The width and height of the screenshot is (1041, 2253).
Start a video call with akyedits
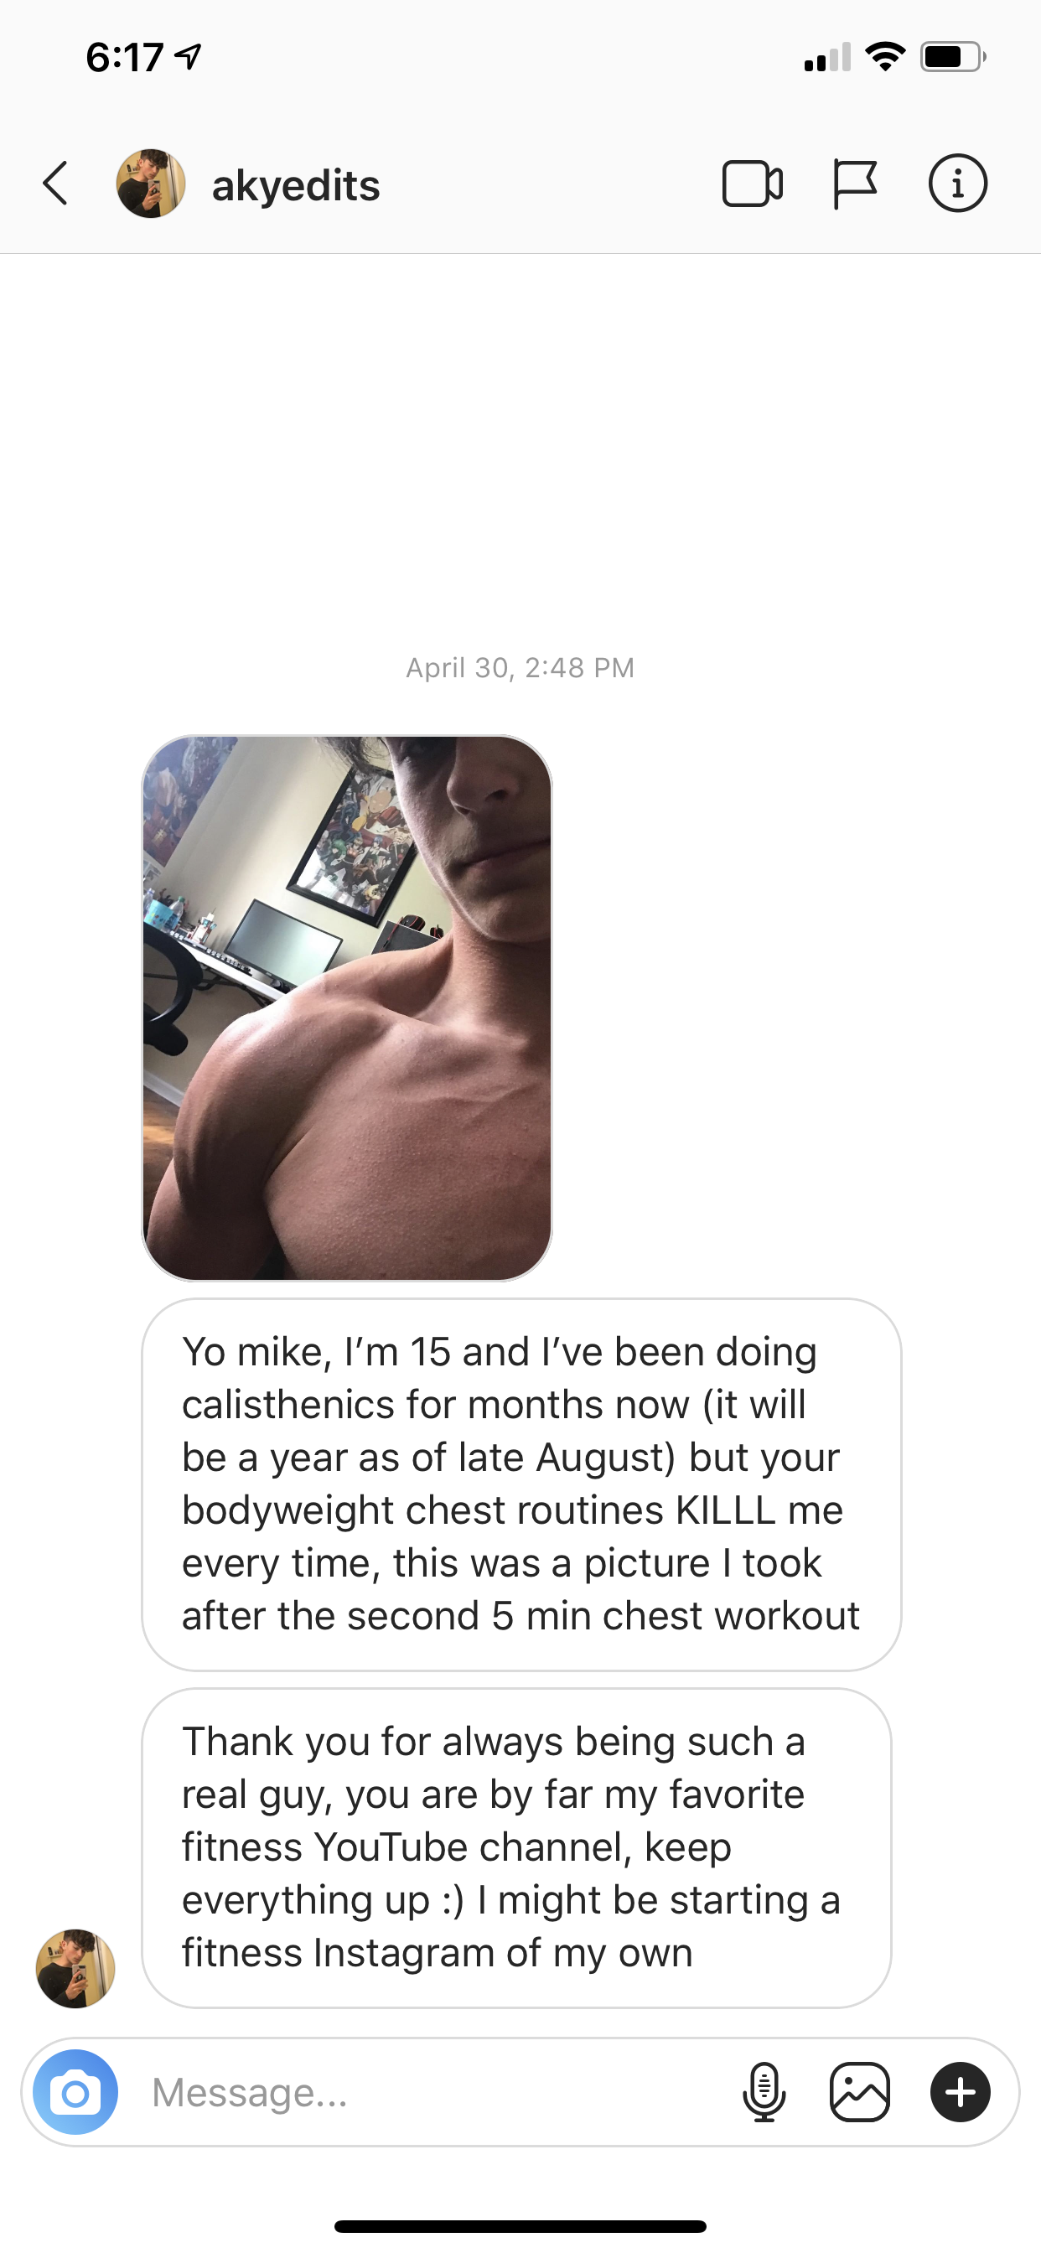[753, 184]
